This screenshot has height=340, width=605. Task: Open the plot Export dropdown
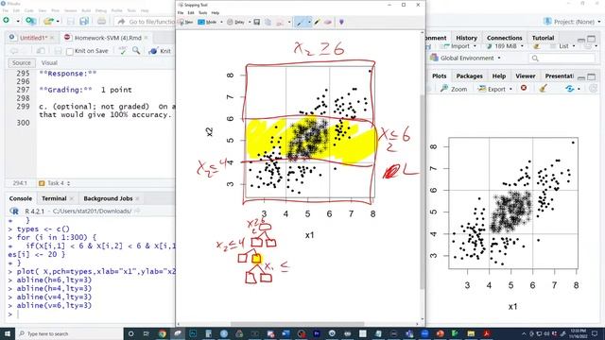(495, 89)
